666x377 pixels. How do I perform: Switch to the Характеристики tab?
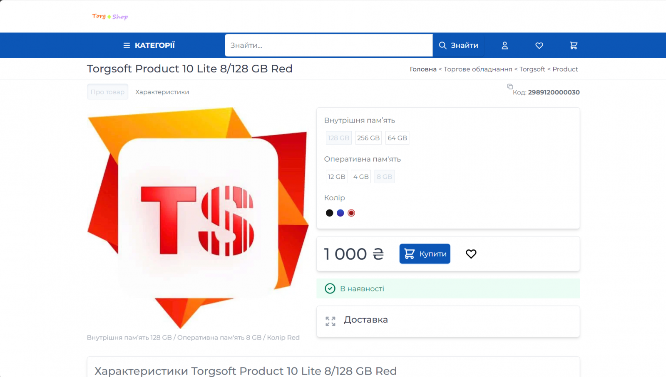tap(162, 92)
